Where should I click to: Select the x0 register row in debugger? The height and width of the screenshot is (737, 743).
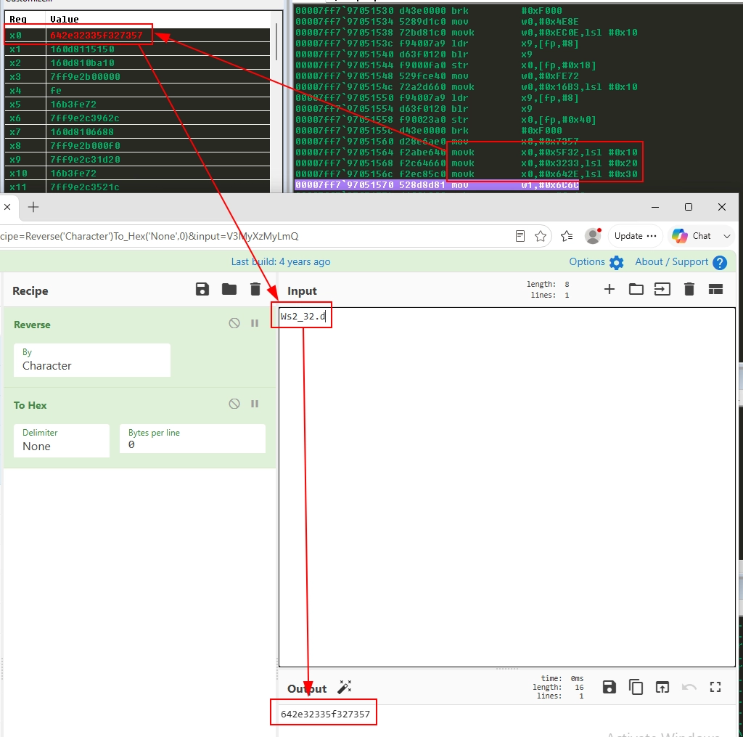click(137, 36)
